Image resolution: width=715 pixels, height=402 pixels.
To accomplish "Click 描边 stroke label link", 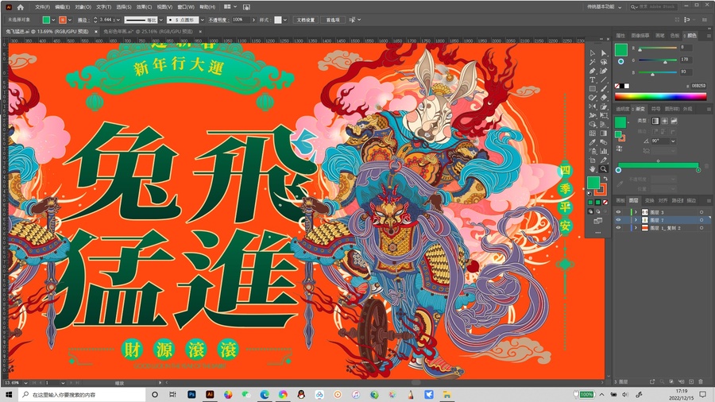I will click(83, 20).
